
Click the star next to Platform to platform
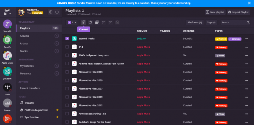click(57, 110)
